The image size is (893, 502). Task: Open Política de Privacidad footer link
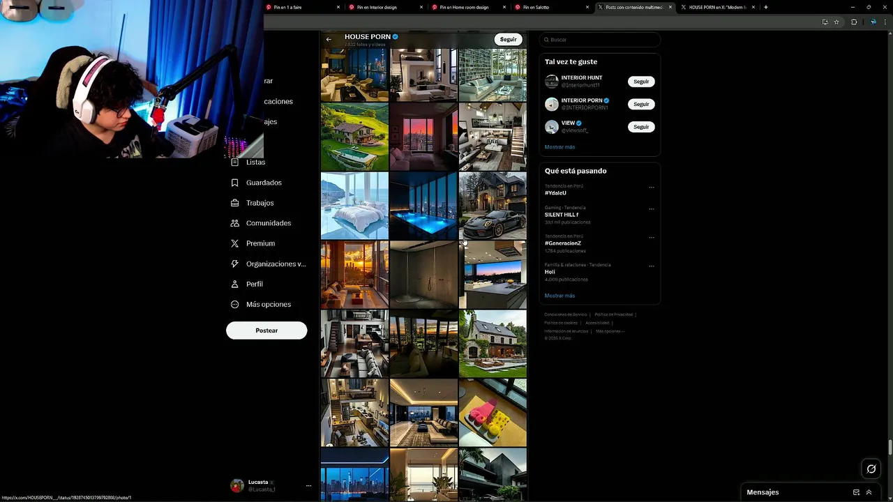click(x=614, y=314)
